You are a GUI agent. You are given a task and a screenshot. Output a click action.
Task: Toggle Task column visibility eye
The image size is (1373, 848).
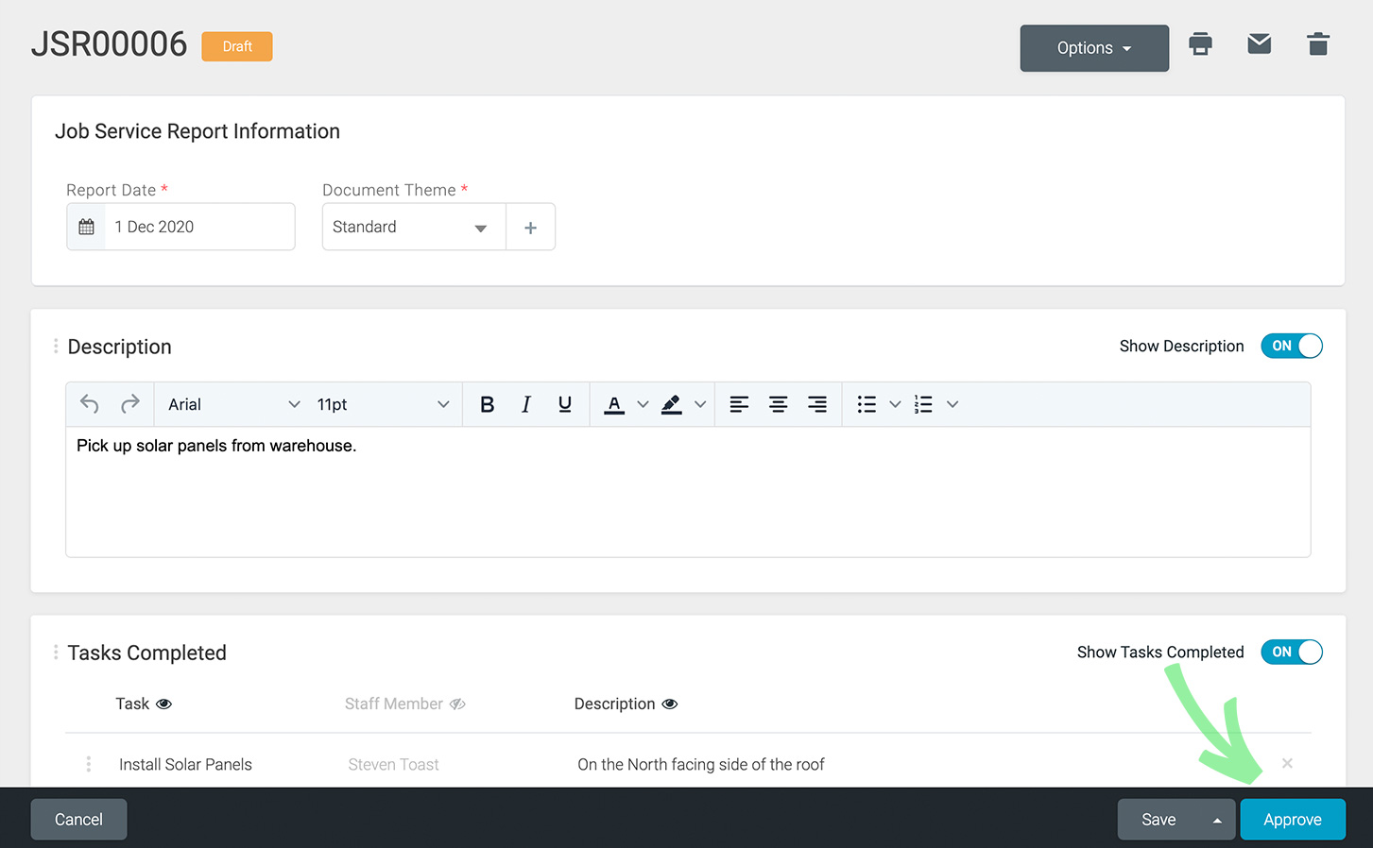point(163,704)
